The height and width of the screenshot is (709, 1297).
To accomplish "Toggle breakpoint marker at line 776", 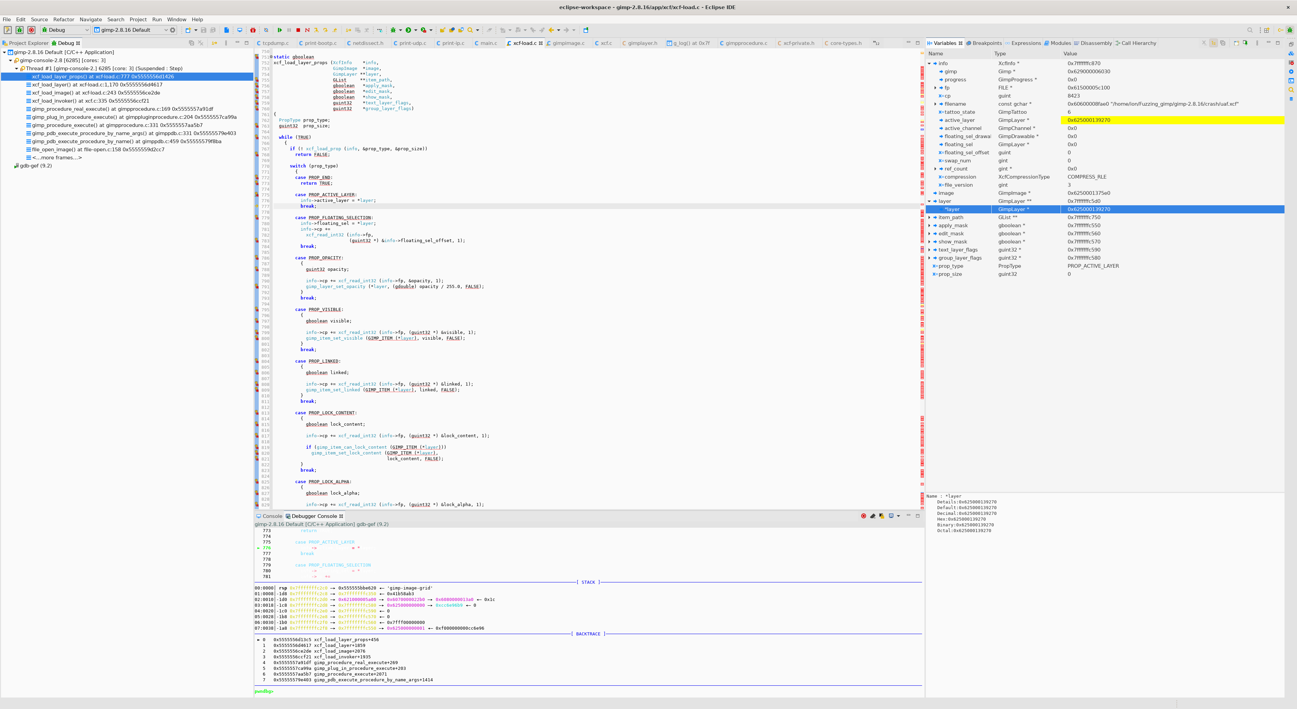I will [257, 200].
